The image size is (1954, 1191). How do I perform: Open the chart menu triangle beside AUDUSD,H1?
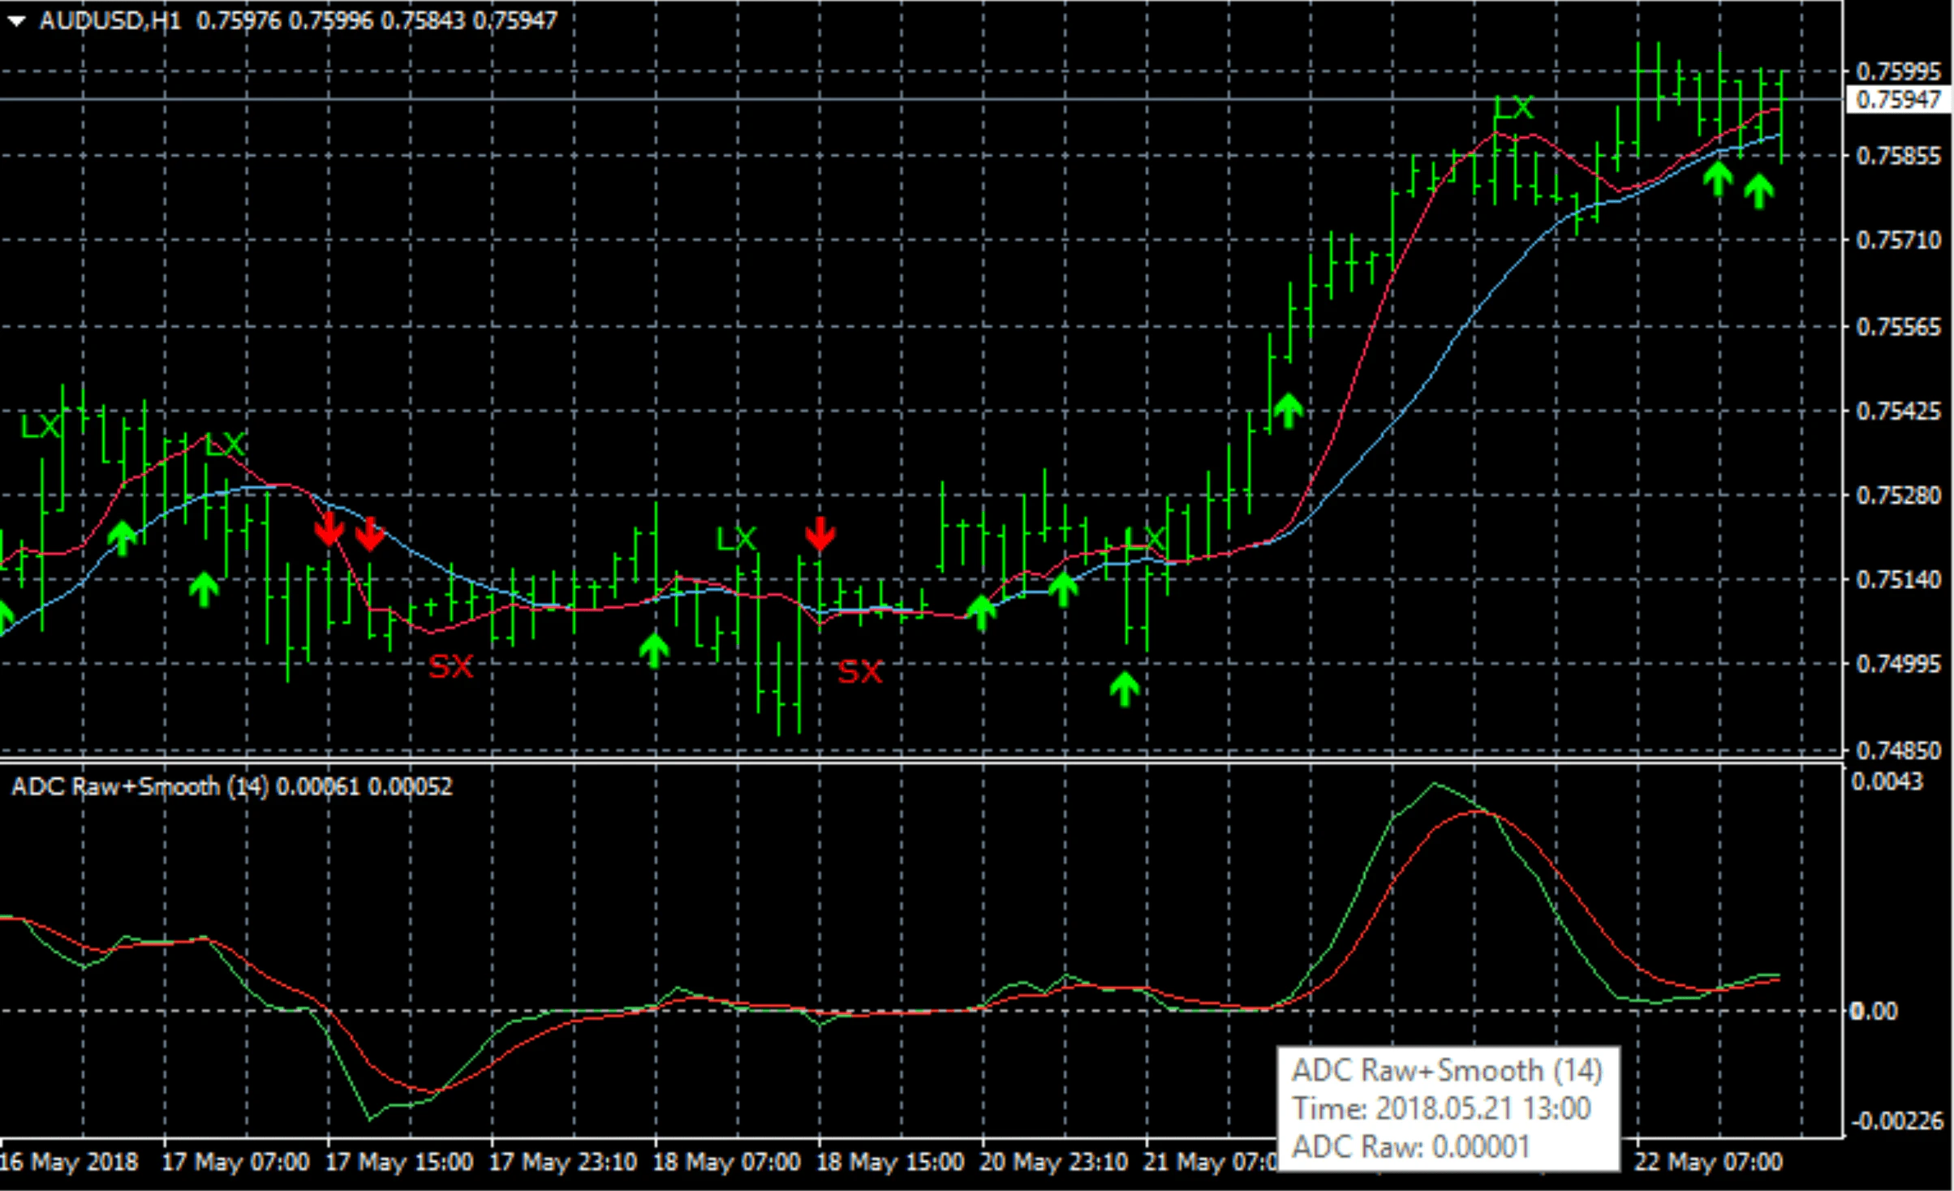16,22
